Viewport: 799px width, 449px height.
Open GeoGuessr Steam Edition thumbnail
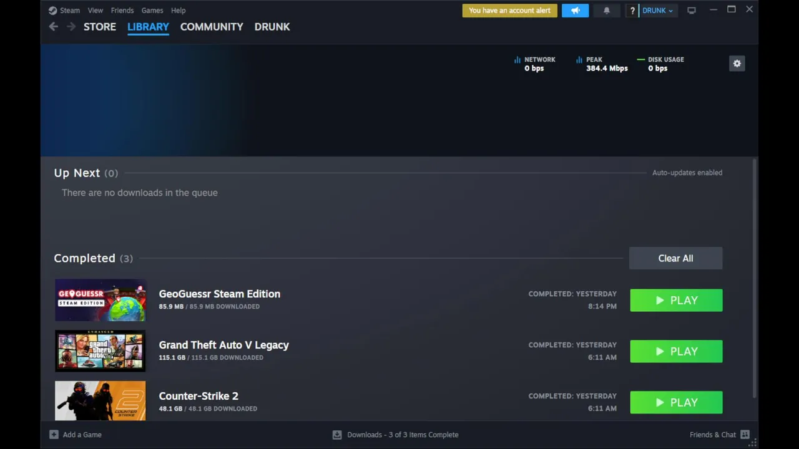coord(100,300)
